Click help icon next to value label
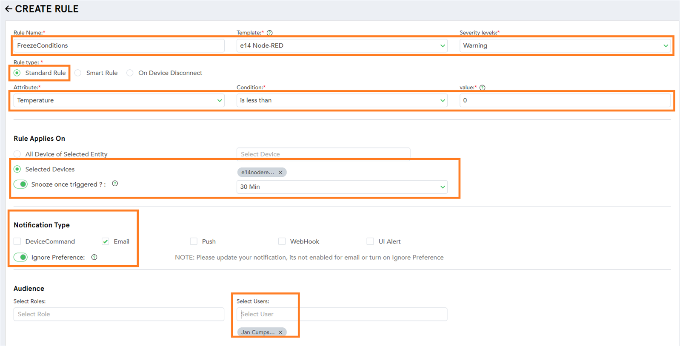This screenshot has height=346, width=680. click(x=482, y=88)
